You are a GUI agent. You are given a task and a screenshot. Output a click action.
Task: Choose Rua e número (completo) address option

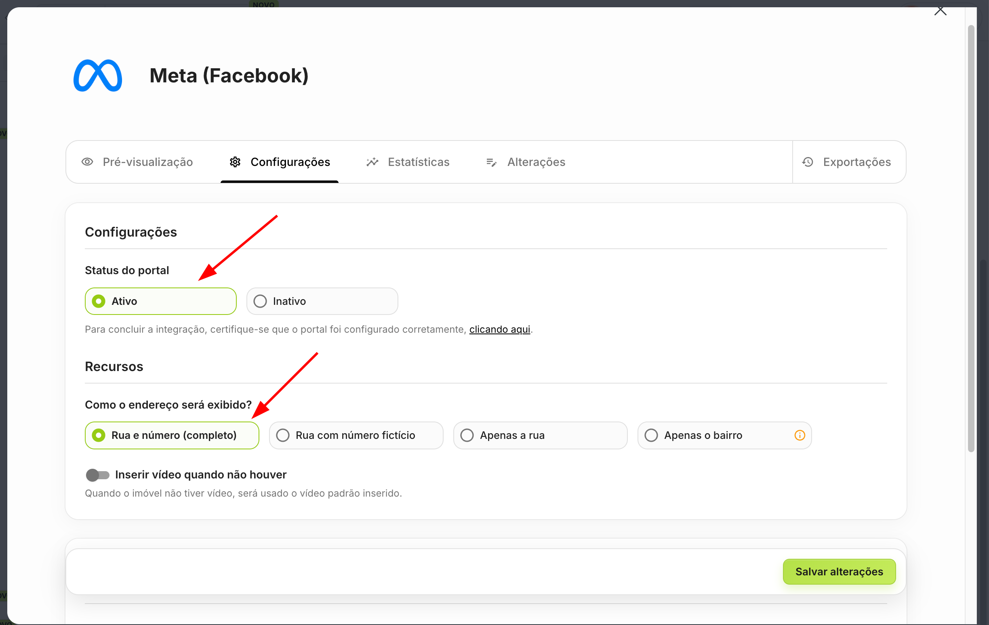point(172,435)
